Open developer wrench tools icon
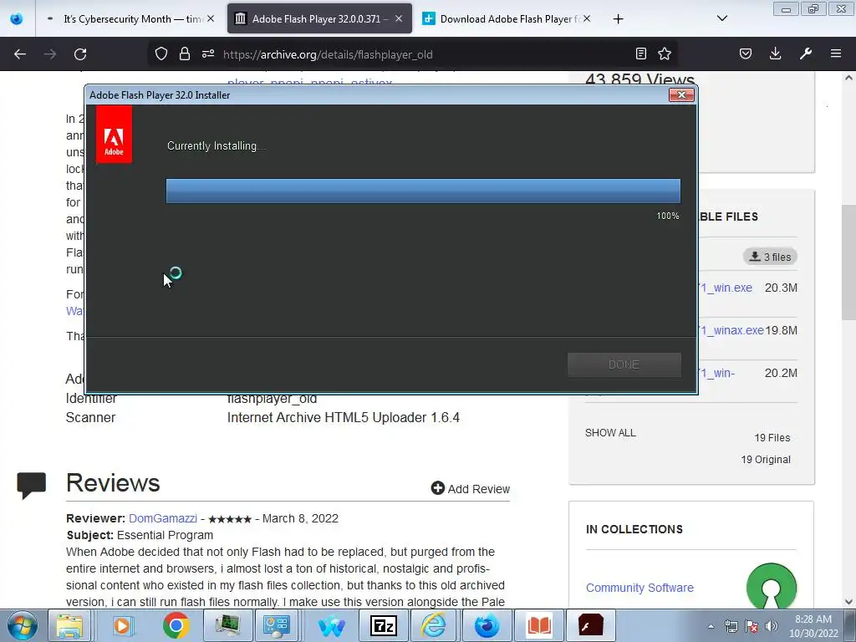 806,53
